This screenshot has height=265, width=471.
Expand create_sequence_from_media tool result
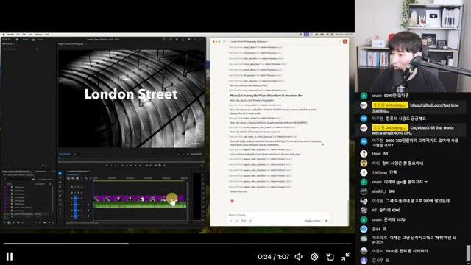point(263,127)
